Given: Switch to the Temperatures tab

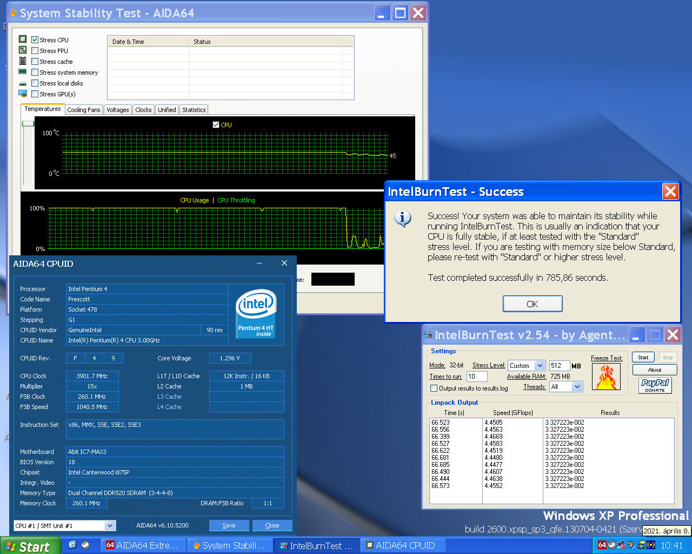Looking at the screenshot, I should tap(43, 109).
